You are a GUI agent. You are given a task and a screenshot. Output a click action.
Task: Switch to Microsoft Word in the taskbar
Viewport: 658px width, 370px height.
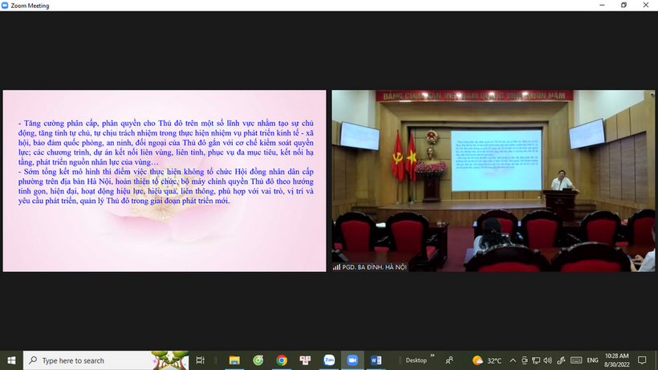[376, 360]
